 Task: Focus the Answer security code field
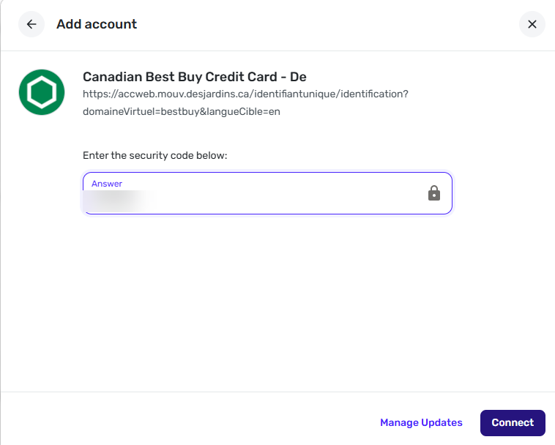pyautogui.click(x=267, y=193)
